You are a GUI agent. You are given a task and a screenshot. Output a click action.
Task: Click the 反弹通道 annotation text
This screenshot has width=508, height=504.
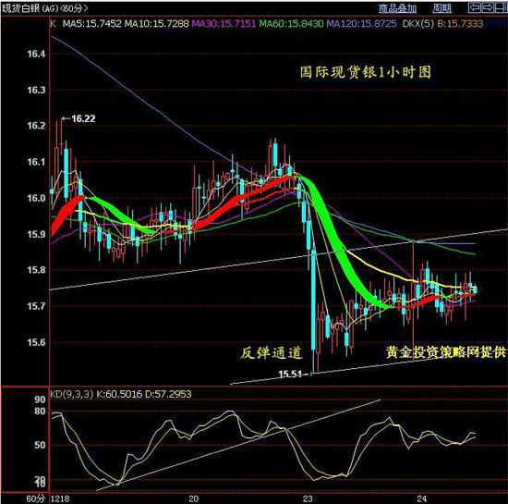click(x=272, y=353)
